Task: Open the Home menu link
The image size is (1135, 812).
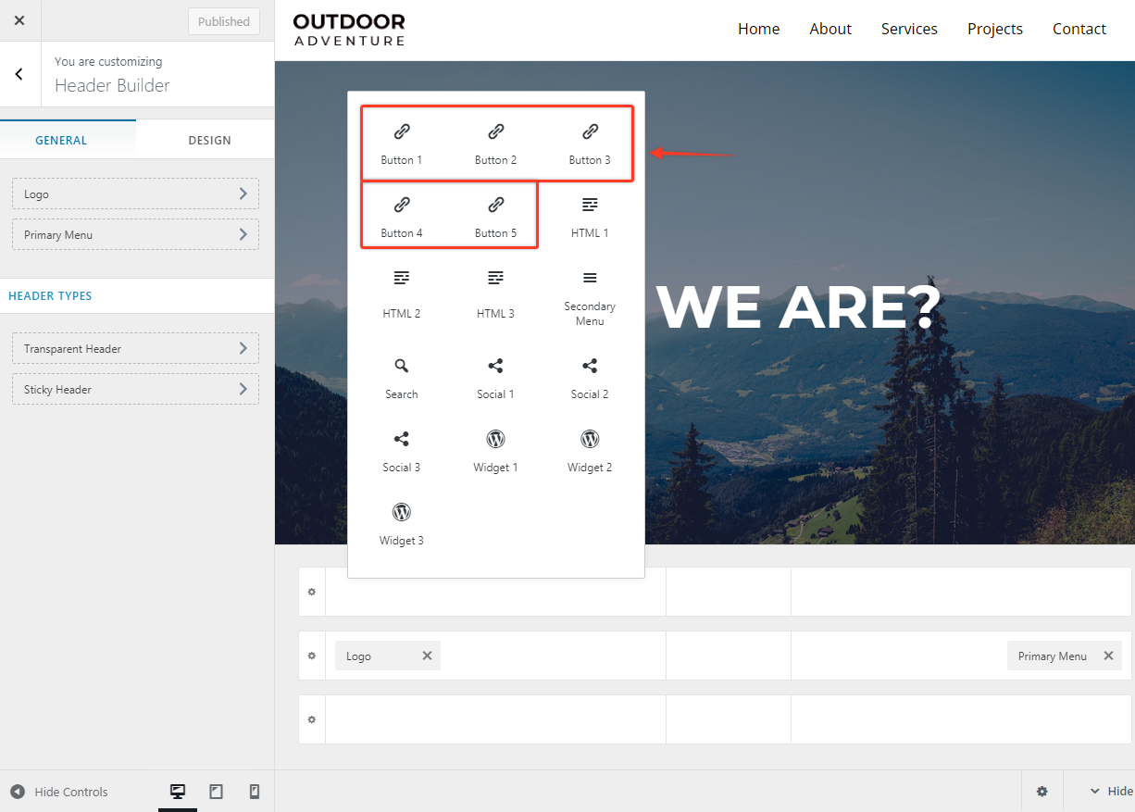Action: (x=759, y=29)
